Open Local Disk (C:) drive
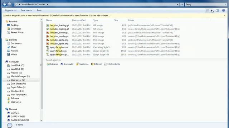Image resolution: width=229 pixels, height=128 pixels. coord(17,65)
